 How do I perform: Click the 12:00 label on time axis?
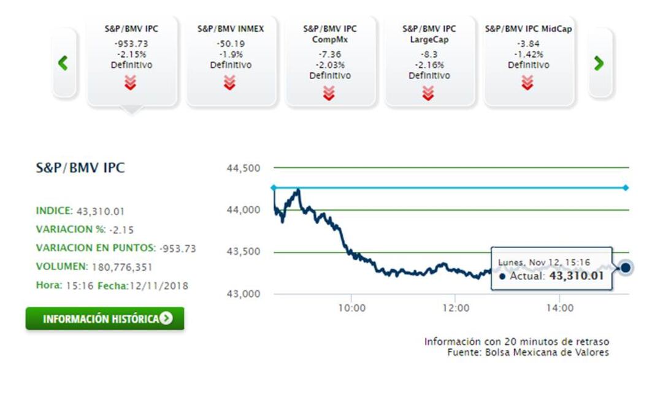pyautogui.click(x=454, y=308)
